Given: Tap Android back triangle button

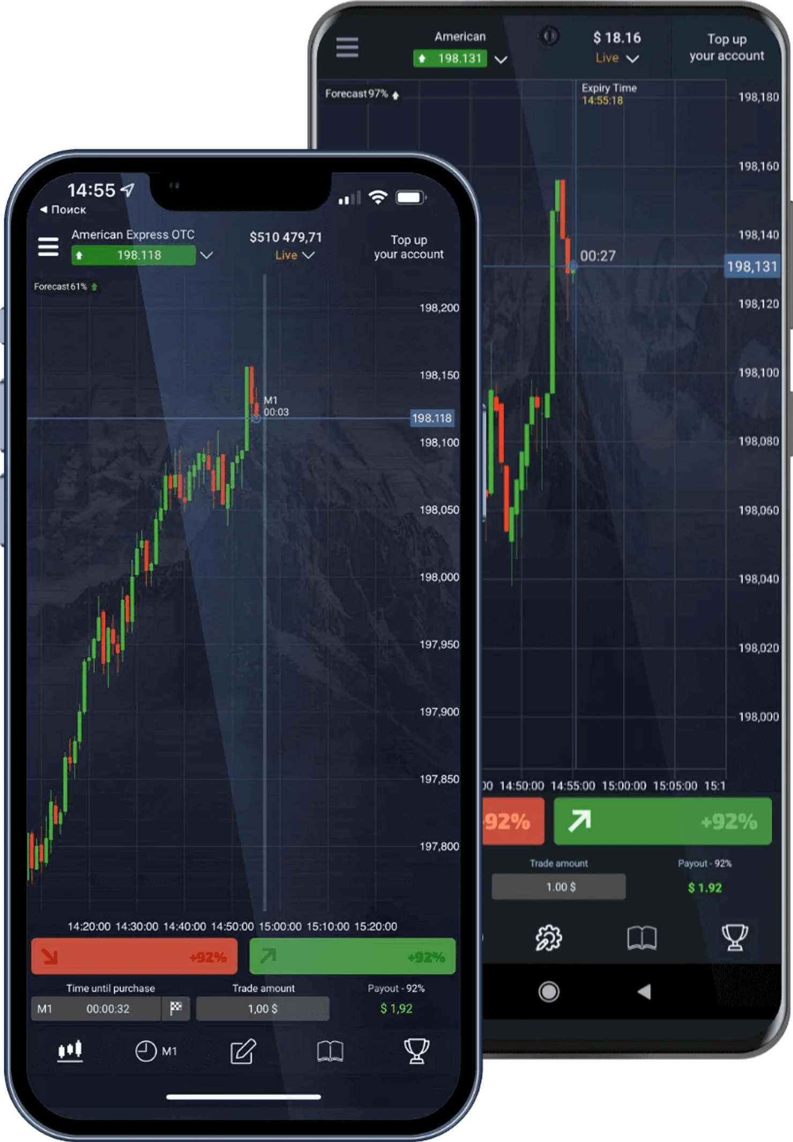Looking at the screenshot, I should [644, 991].
